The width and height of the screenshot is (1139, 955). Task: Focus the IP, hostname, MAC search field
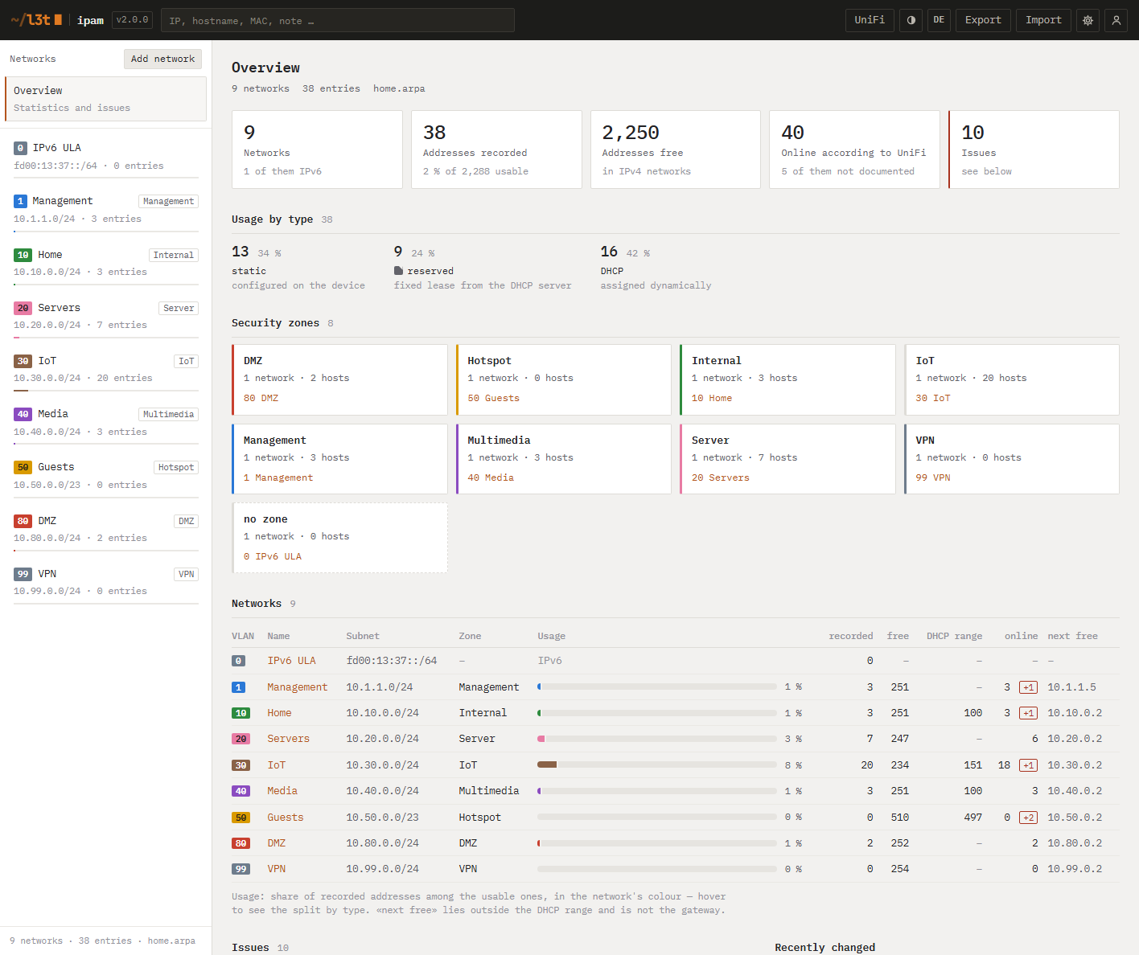point(338,20)
